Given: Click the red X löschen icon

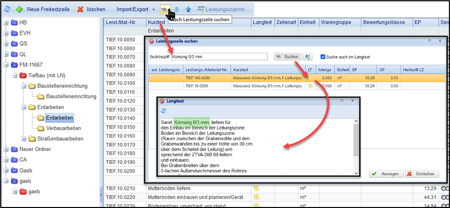Looking at the screenshot, I should 80,9.
